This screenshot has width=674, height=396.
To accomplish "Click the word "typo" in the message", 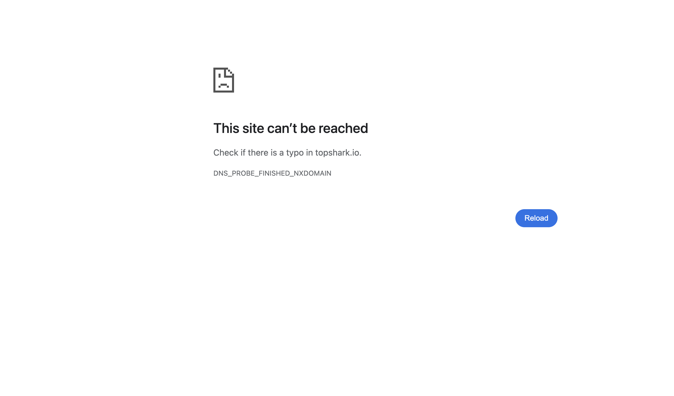I will tap(295, 153).
